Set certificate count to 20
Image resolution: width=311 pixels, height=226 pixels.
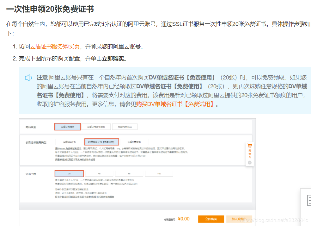coord(69,173)
